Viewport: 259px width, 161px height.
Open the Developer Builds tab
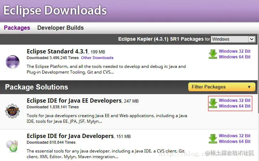click(60, 28)
